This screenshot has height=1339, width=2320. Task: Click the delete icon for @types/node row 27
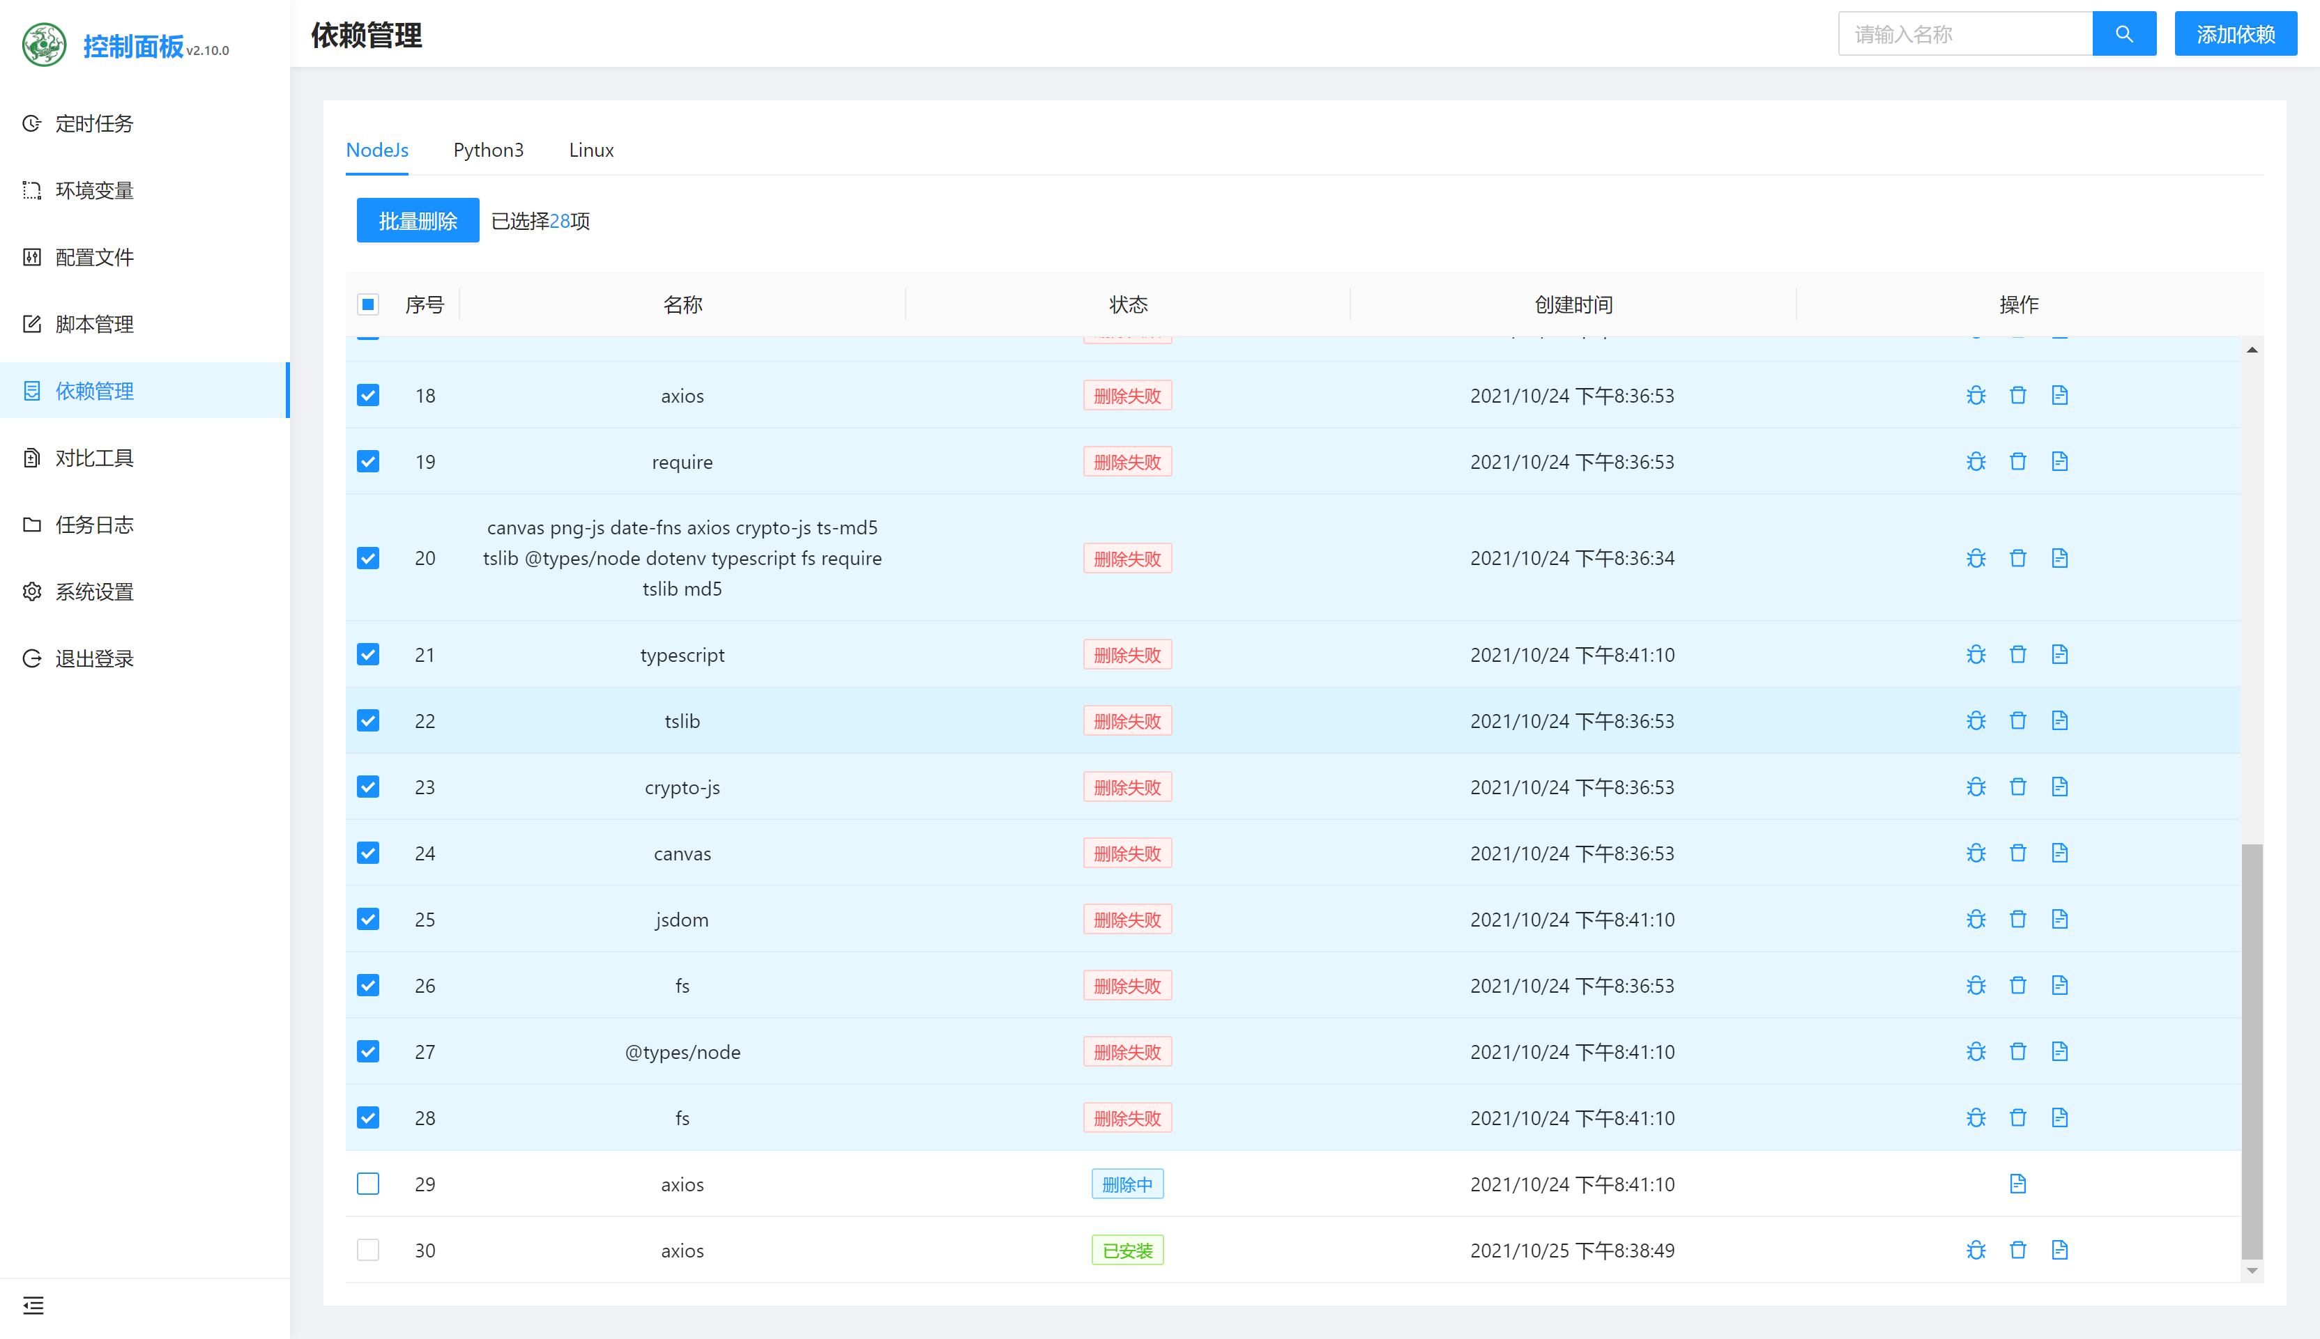point(2018,1051)
